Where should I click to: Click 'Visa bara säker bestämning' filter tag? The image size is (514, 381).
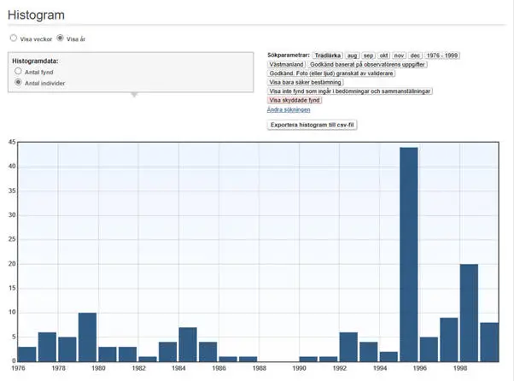pyautogui.click(x=307, y=82)
